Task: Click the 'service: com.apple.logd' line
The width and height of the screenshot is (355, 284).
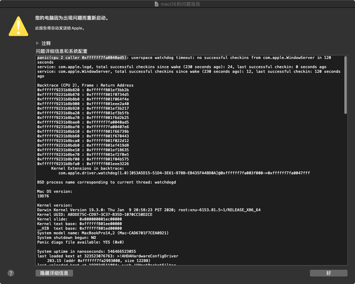Action: (x=182, y=67)
